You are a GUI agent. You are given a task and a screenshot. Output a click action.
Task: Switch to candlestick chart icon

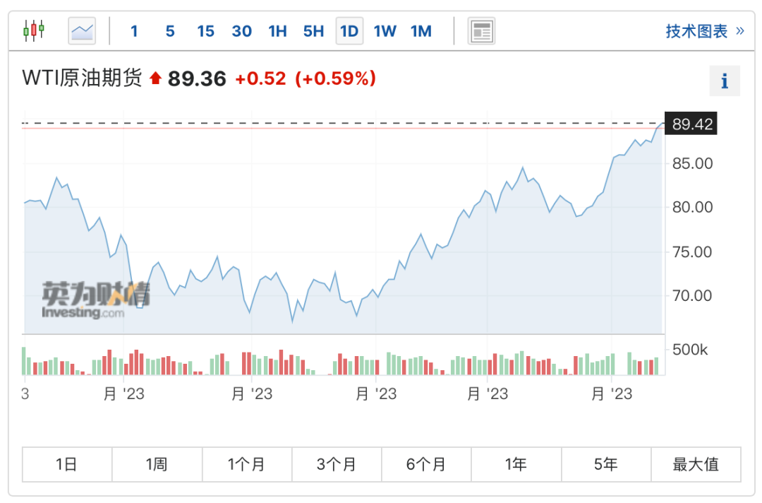click(x=34, y=30)
